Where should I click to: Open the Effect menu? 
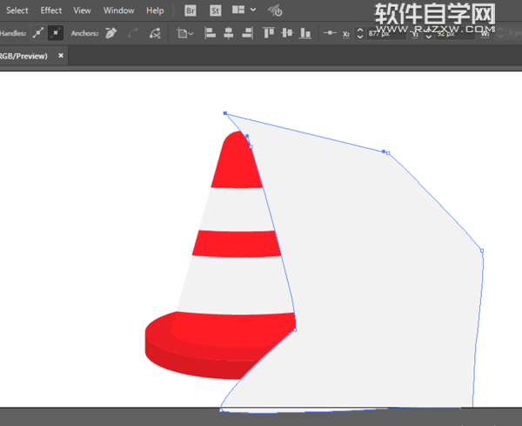[51, 10]
